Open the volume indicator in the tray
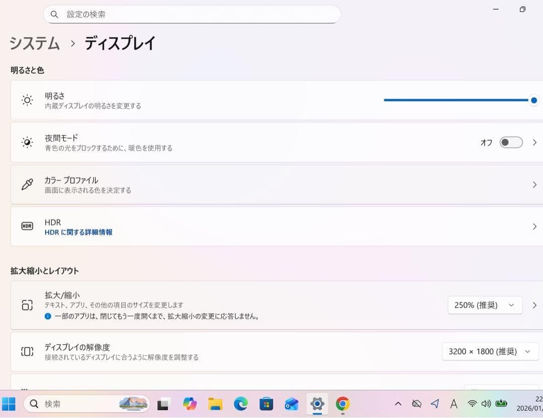The width and height of the screenshot is (543, 418). pyautogui.click(x=486, y=404)
